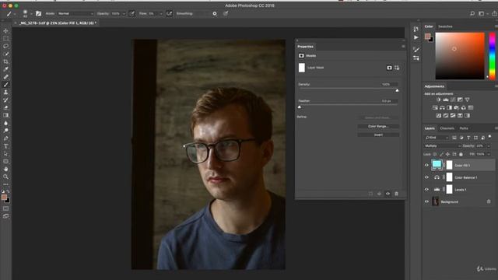This screenshot has height=280, width=498.
Task: Select the Rectangle shape tool
Action: point(5,161)
